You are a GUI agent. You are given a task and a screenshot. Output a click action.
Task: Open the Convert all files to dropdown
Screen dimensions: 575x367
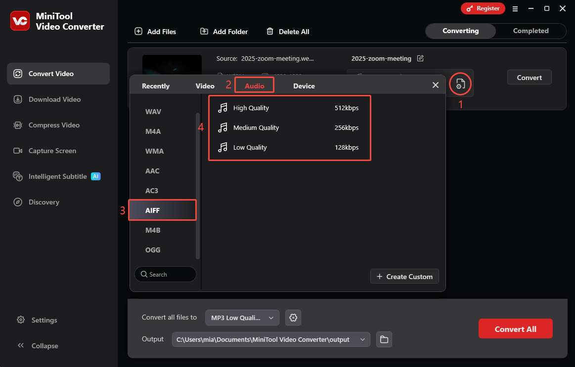click(x=242, y=318)
